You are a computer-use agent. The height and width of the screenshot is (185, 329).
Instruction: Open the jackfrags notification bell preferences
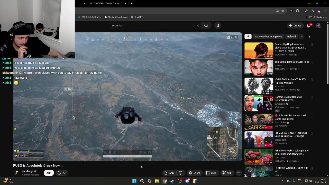[x=61, y=173]
